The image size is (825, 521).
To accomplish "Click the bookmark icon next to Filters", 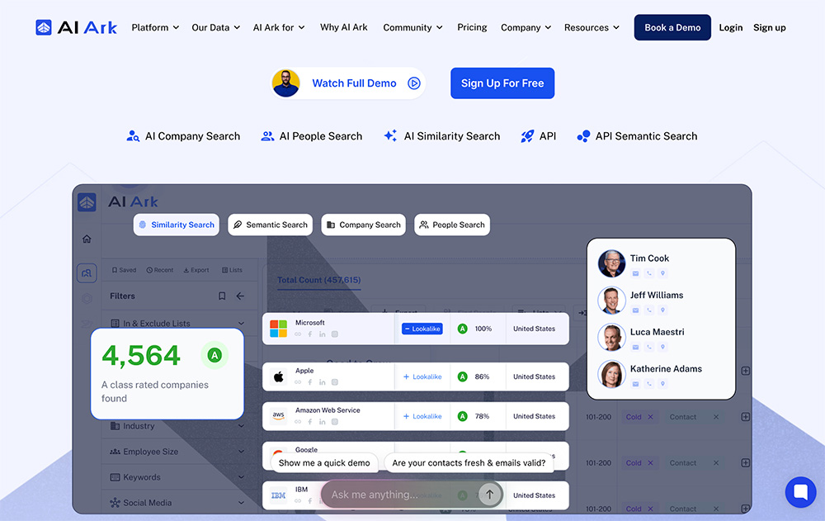I will [x=222, y=296].
